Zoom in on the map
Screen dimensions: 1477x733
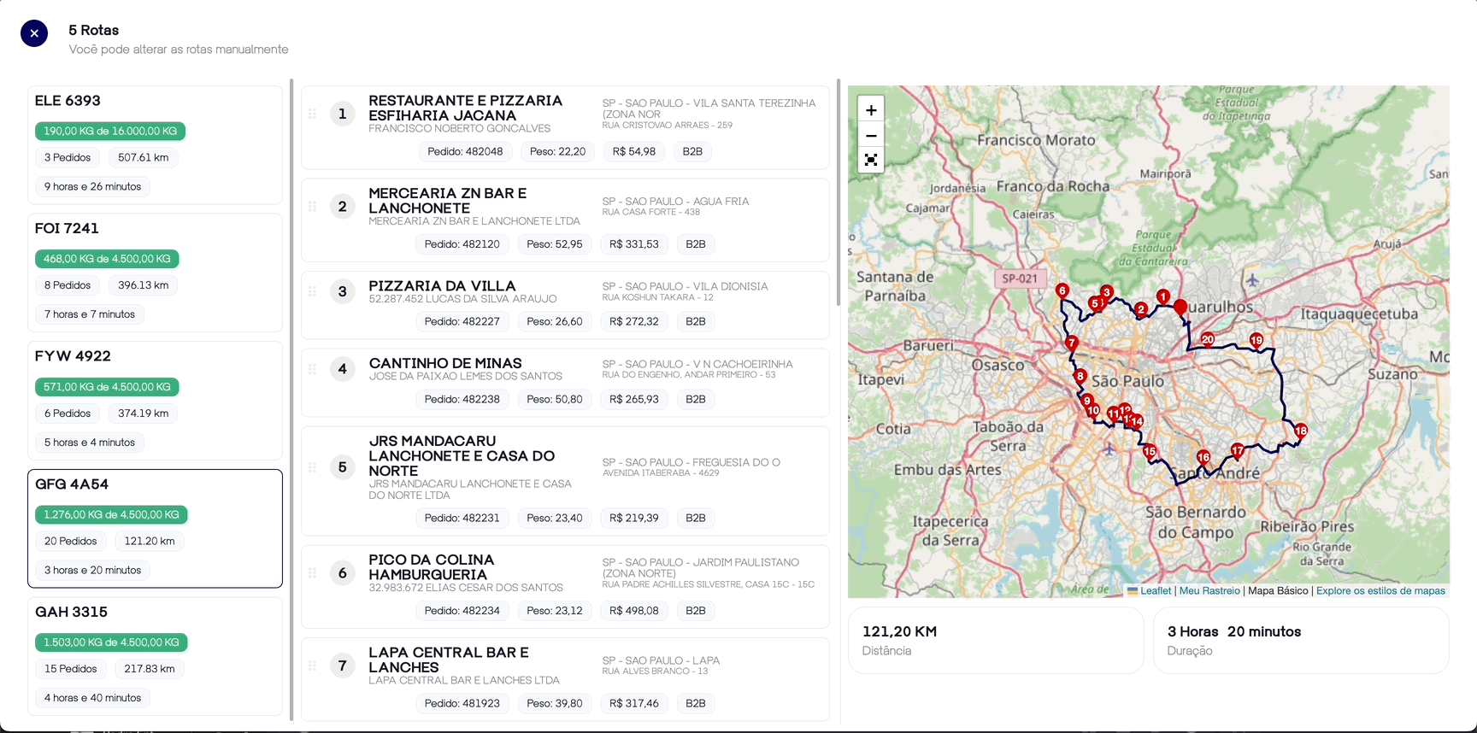[870, 110]
